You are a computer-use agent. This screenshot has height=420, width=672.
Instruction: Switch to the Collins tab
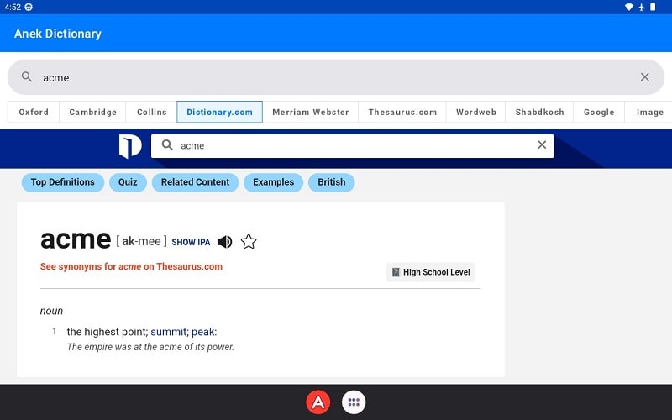point(152,112)
